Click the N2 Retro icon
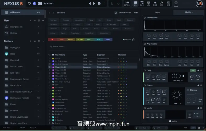Screen dimensions: 206x131 (127, 3)
